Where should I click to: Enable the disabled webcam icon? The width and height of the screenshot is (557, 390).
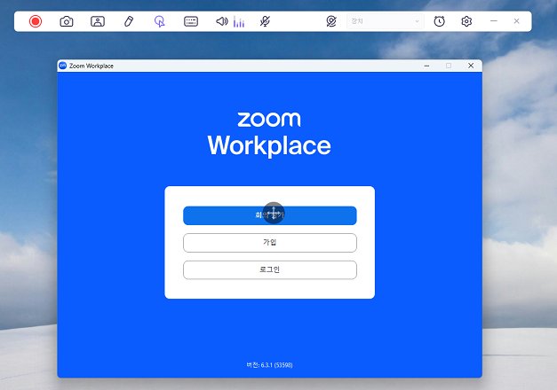[x=331, y=21]
